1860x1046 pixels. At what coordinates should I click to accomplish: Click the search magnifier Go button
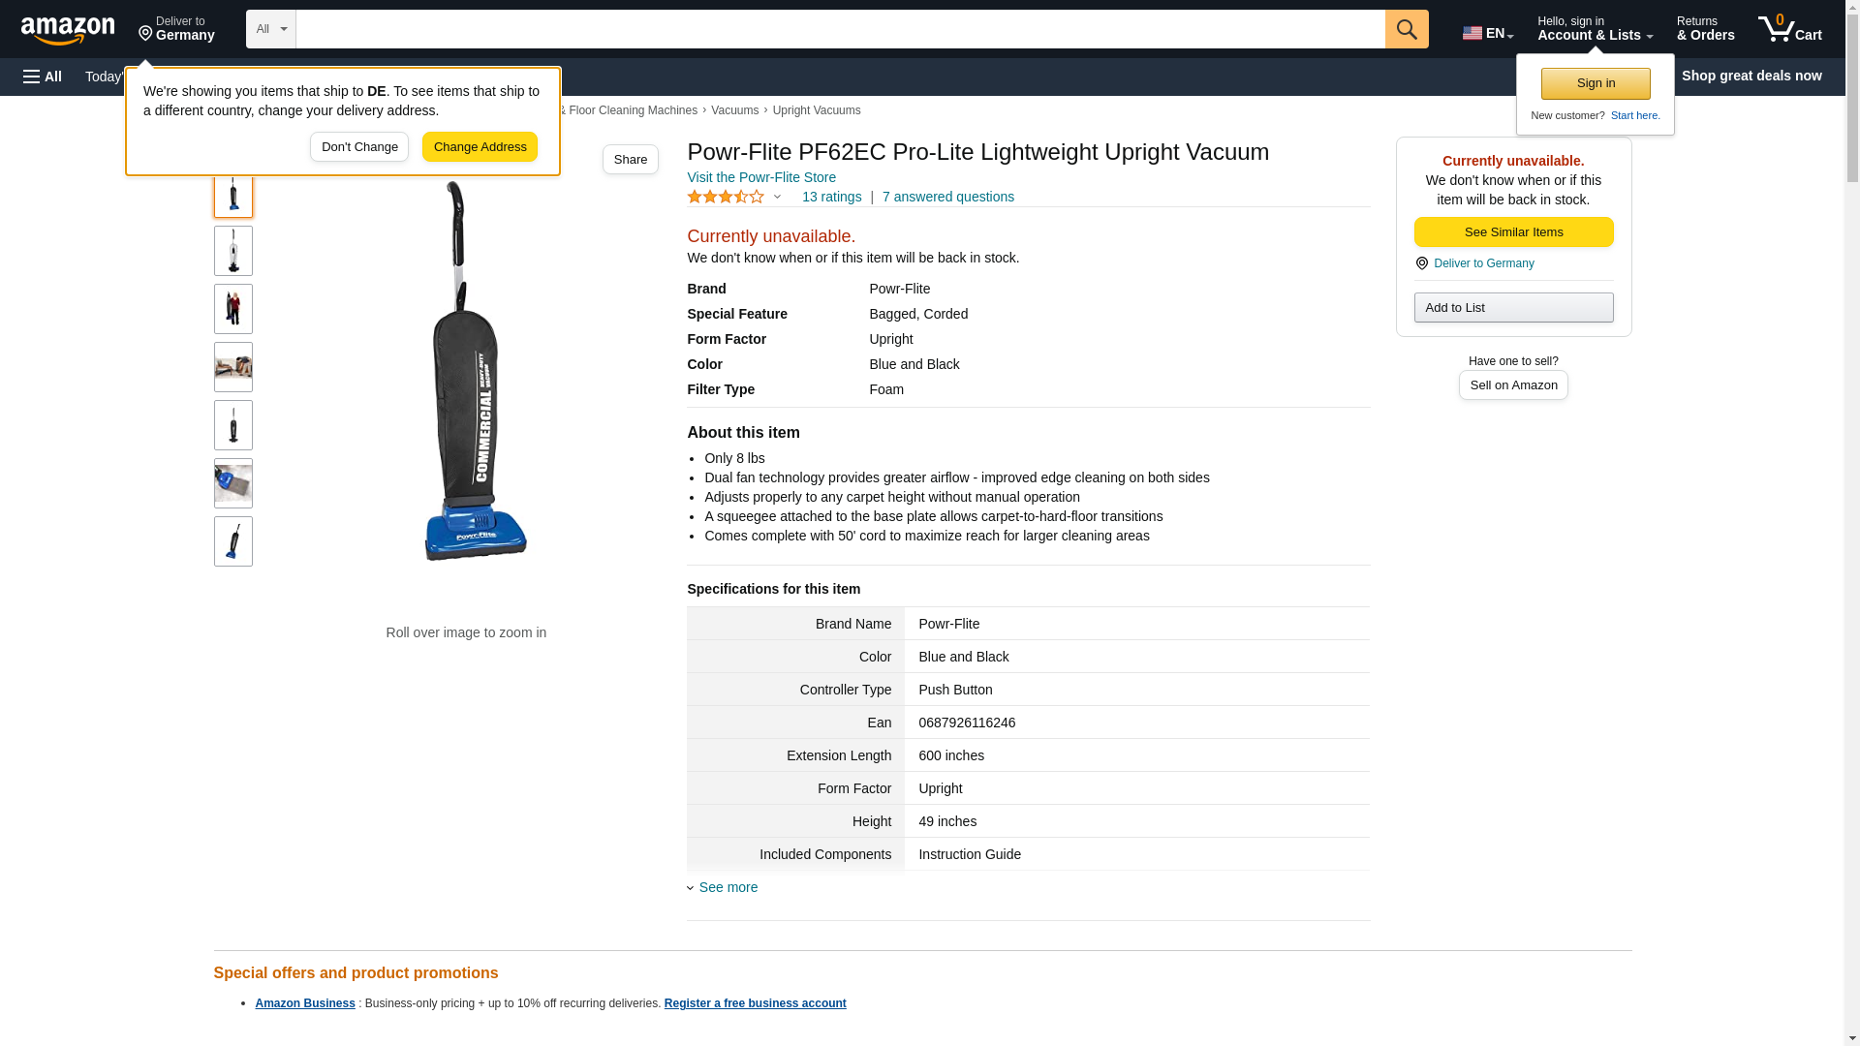[x=1407, y=29]
